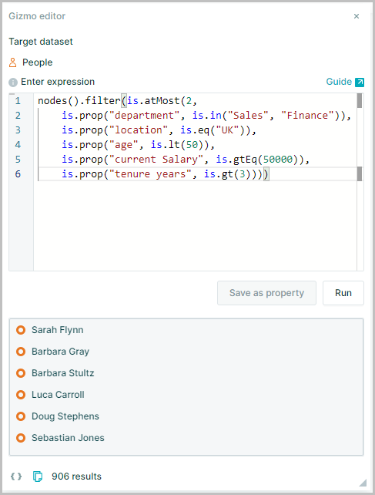Open Doug Stephens from results

coord(65,416)
